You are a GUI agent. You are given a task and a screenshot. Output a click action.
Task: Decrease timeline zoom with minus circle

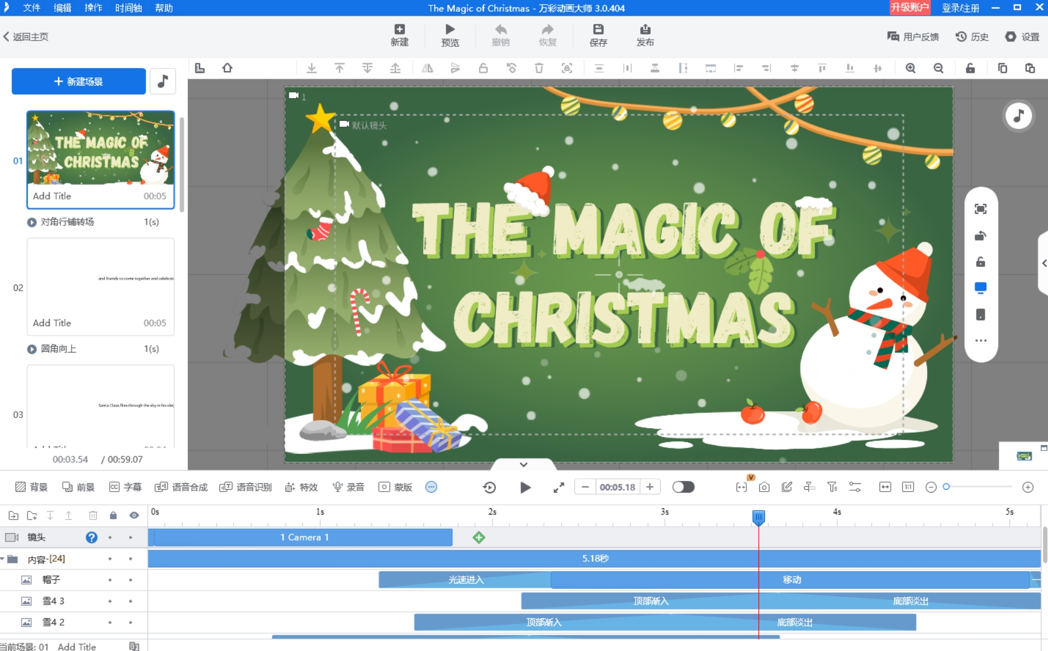[x=931, y=487]
